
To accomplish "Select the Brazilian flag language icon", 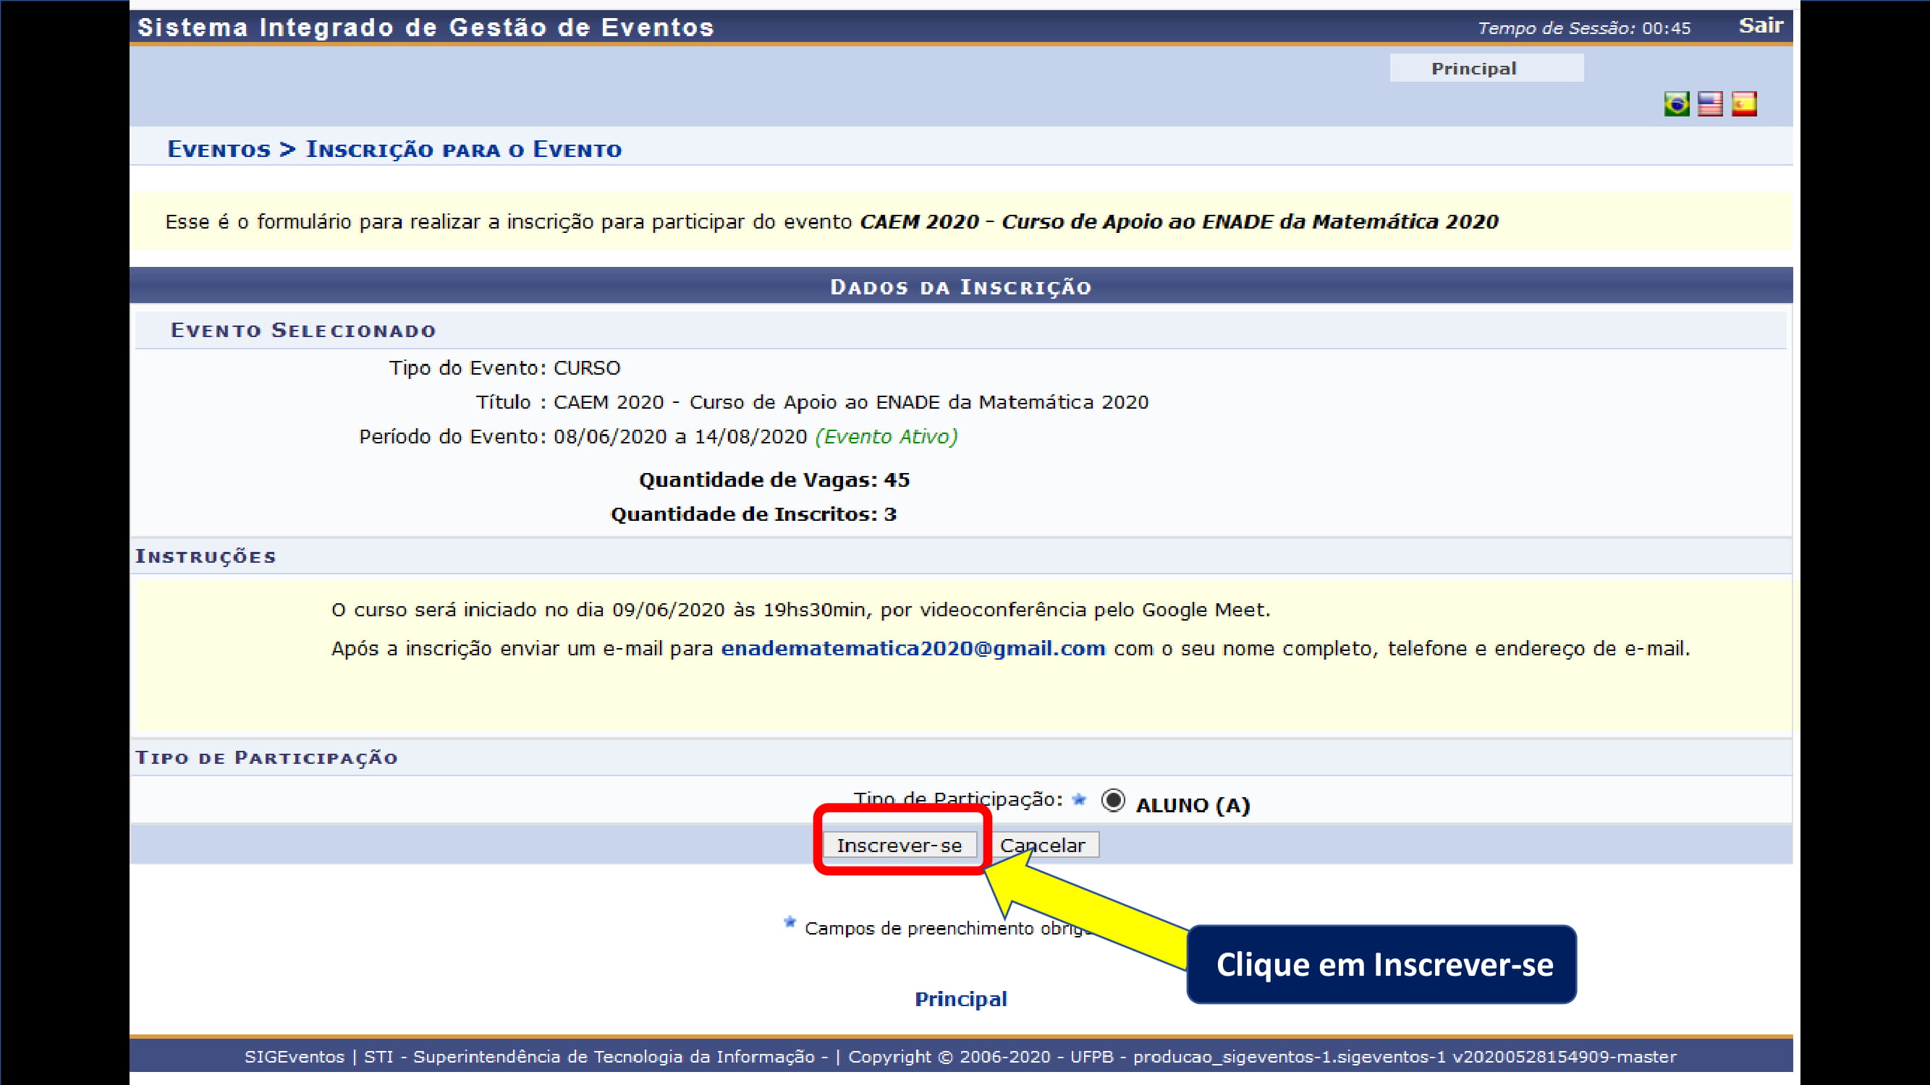I will (x=1676, y=104).
